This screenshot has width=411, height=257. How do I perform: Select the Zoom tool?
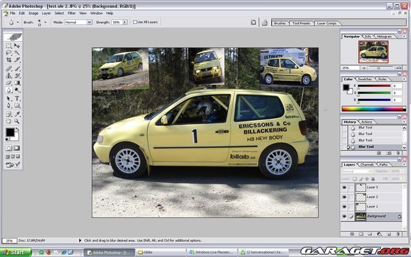(x=17, y=121)
